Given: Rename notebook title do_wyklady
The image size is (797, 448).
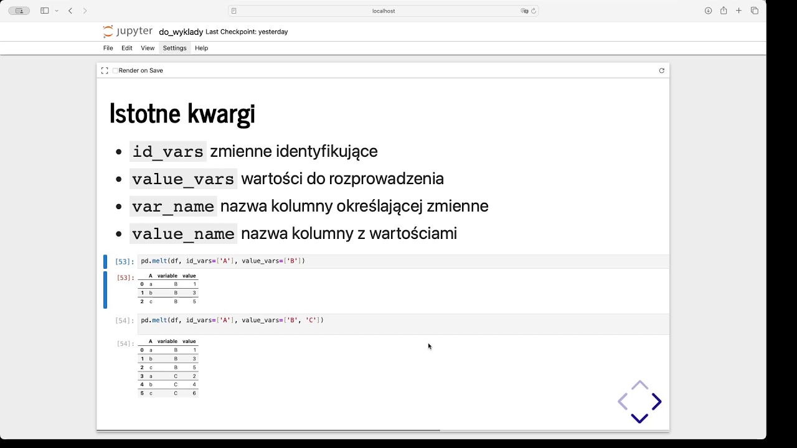Looking at the screenshot, I should 181,32.
